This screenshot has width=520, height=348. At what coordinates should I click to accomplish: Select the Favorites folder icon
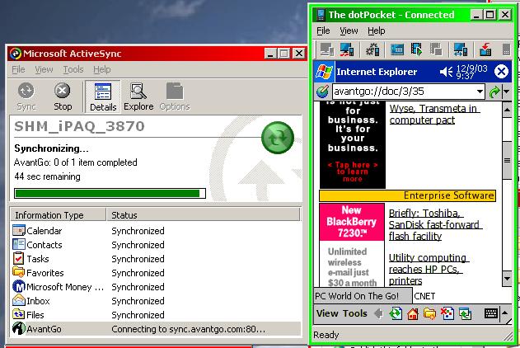click(19, 272)
